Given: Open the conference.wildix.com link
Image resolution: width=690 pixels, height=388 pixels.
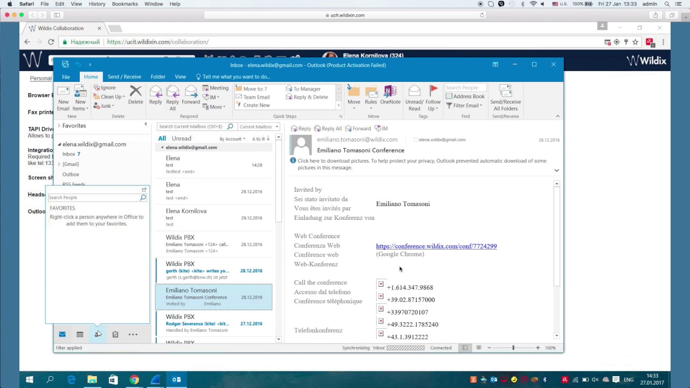Looking at the screenshot, I should [x=436, y=246].
